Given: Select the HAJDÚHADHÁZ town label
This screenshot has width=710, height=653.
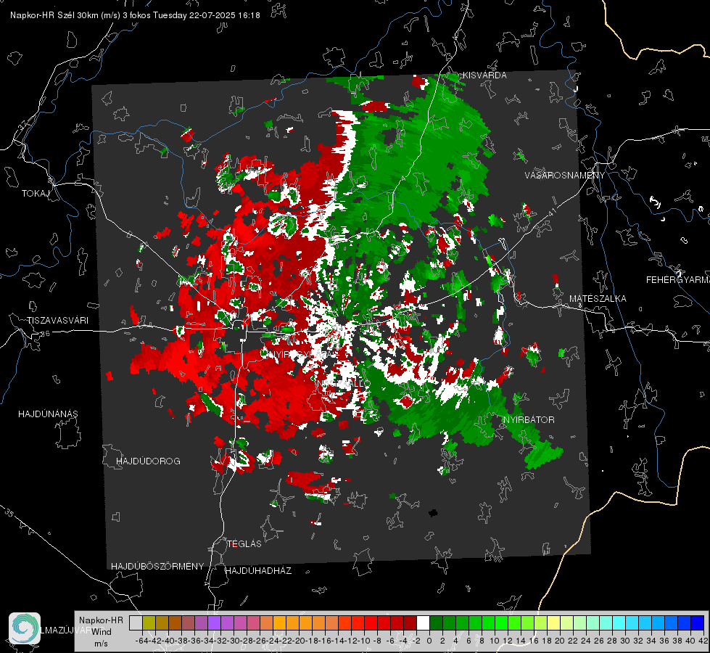Looking at the screenshot, I should [x=258, y=571].
